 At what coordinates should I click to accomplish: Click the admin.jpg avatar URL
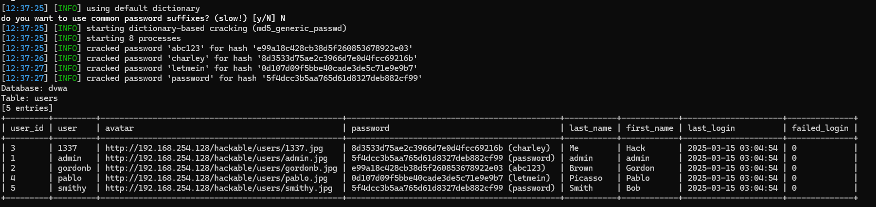(x=216, y=158)
